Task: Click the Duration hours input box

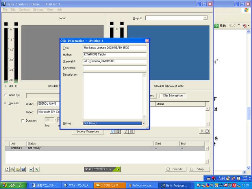Action: (50, 120)
